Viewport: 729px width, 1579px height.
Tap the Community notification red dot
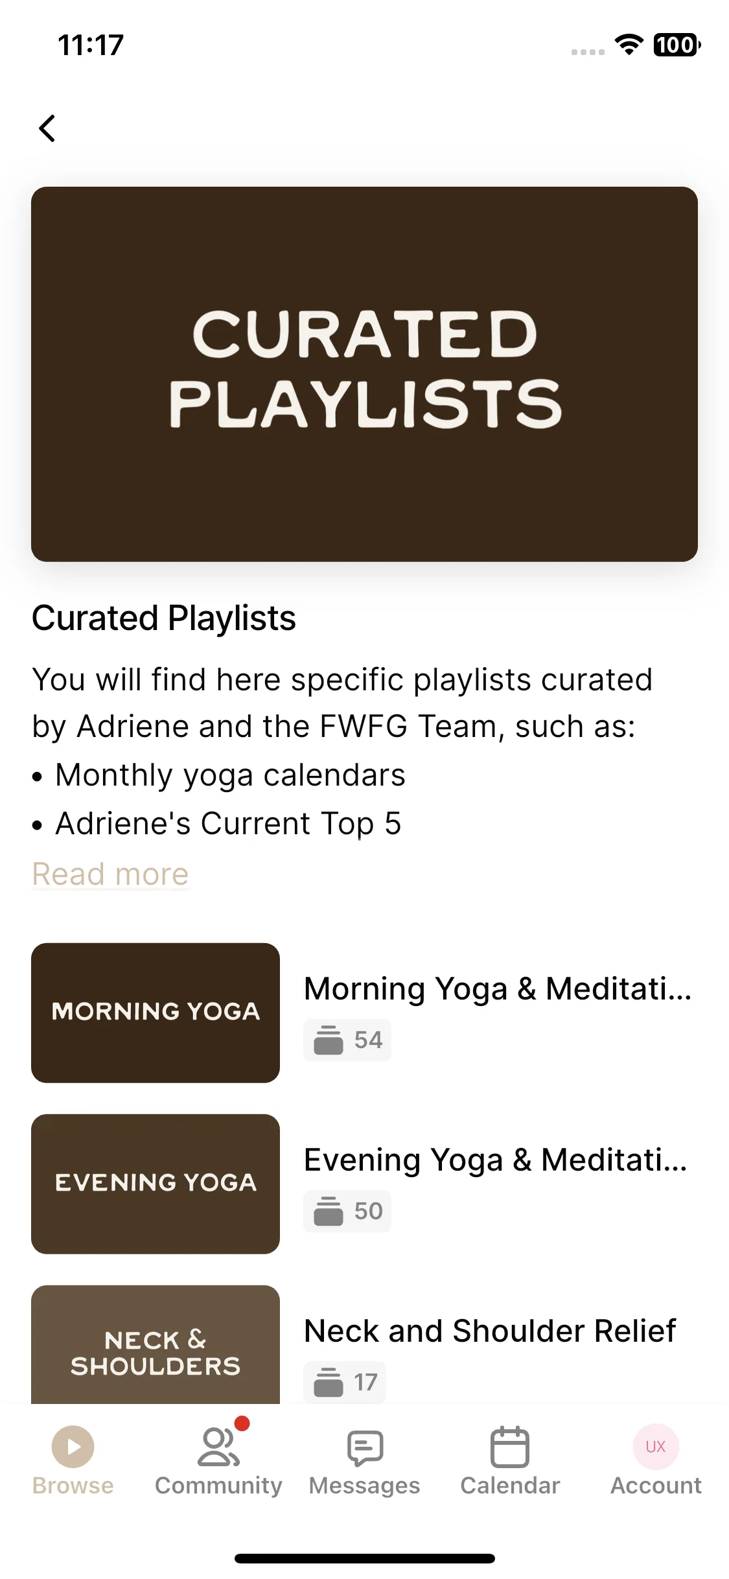pos(242,1423)
